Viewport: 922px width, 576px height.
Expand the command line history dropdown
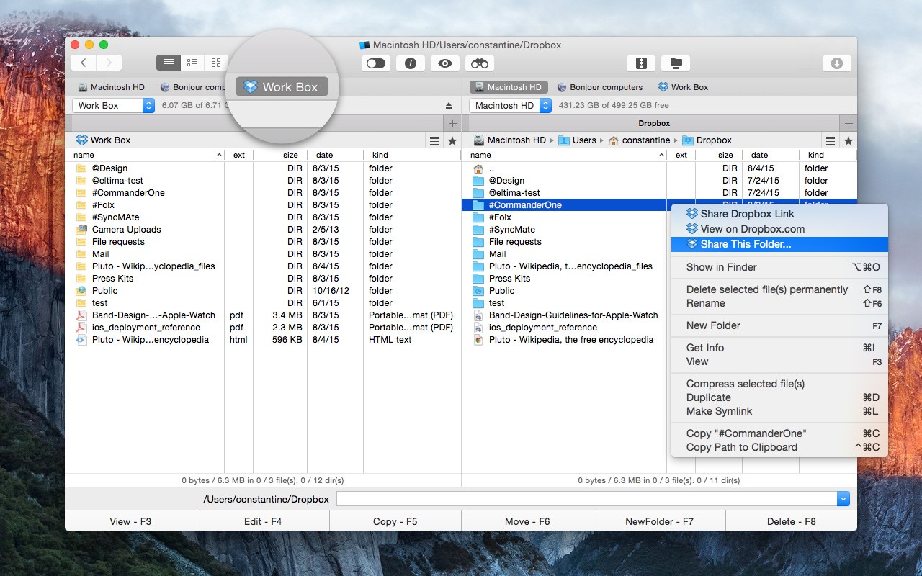[843, 499]
